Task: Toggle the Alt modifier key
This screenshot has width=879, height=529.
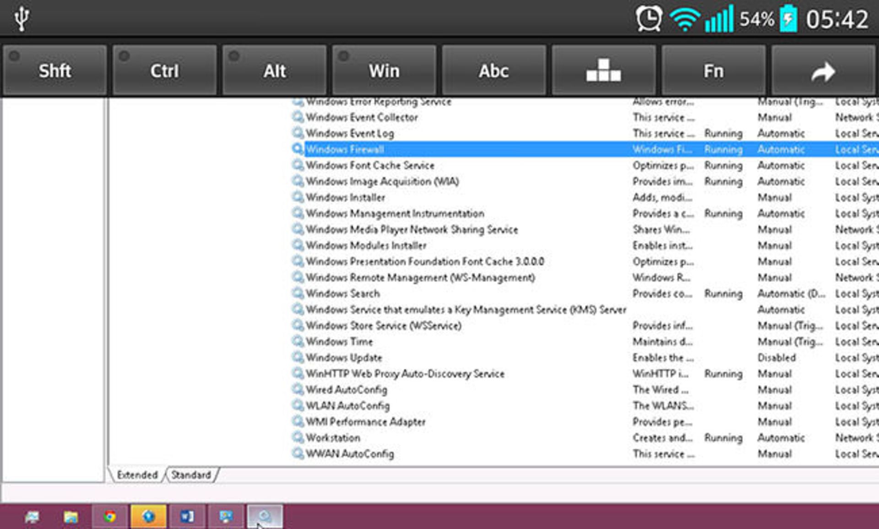Action: pos(274,70)
